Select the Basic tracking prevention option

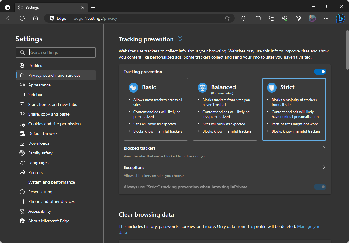click(x=156, y=109)
